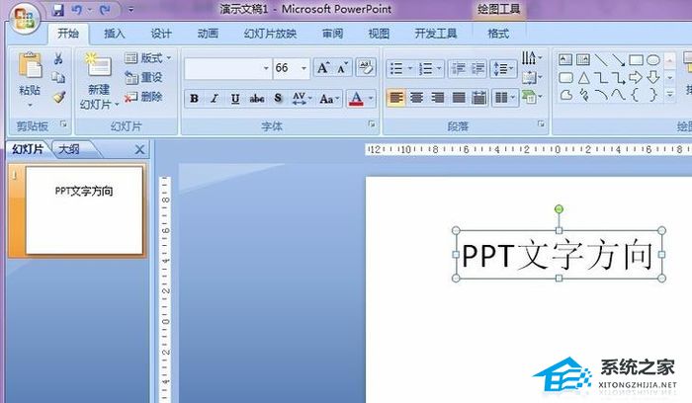Expand the font name dropdown arrow
Image resolution: width=692 pixels, height=403 pixels.
(266, 68)
